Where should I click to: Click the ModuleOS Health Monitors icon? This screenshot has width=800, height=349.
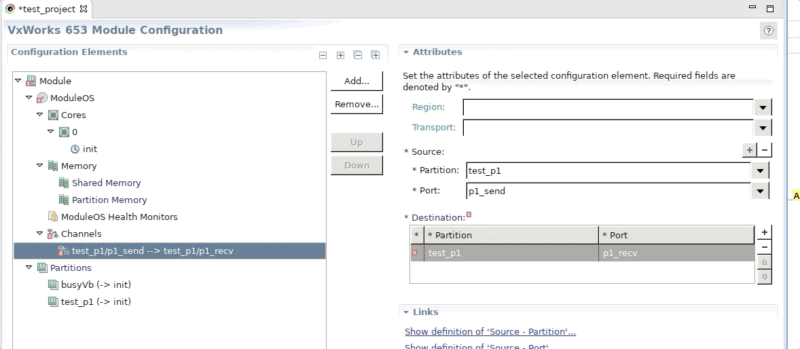point(53,217)
